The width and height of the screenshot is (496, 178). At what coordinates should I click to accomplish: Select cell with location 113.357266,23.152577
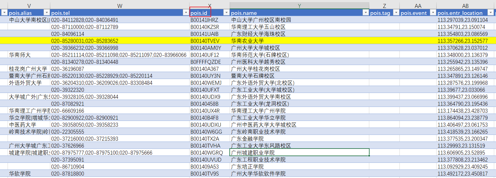pos(465,41)
